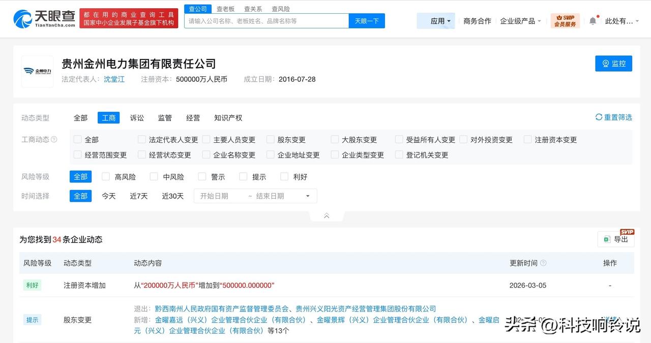Select the 工商 dynamic type
651x343 pixels.
(108, 118)
